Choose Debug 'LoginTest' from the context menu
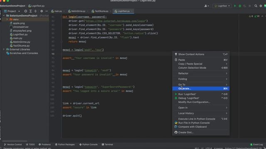The height and width of the screenshot is (149, 266). tap(201, 98)
